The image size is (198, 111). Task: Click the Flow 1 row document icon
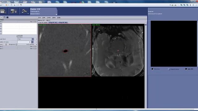coord(35,22)
